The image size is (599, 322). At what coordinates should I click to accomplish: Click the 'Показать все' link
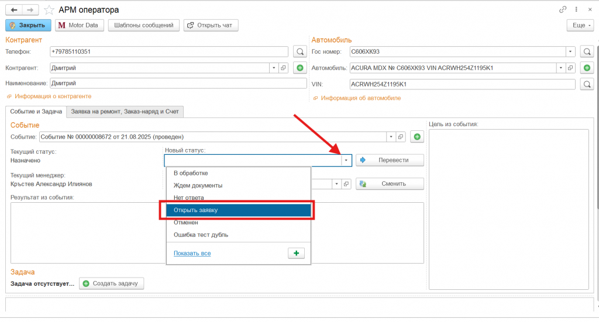tap(192, 253)
